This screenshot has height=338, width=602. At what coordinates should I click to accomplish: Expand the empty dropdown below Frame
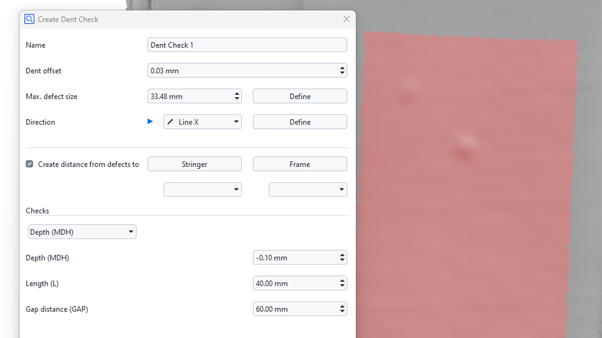coord(341,189)
